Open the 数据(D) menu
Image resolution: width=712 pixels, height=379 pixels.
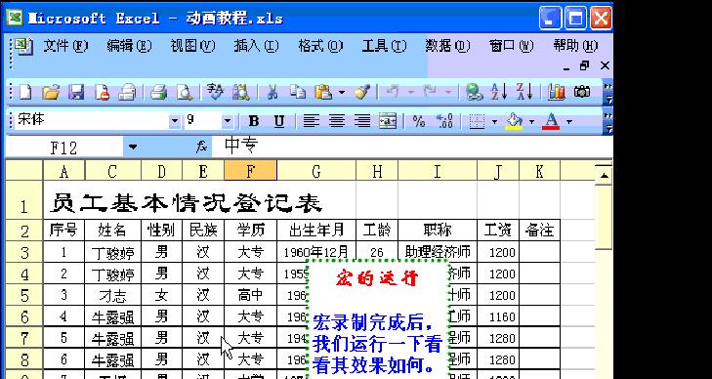[x=447, y=46]
